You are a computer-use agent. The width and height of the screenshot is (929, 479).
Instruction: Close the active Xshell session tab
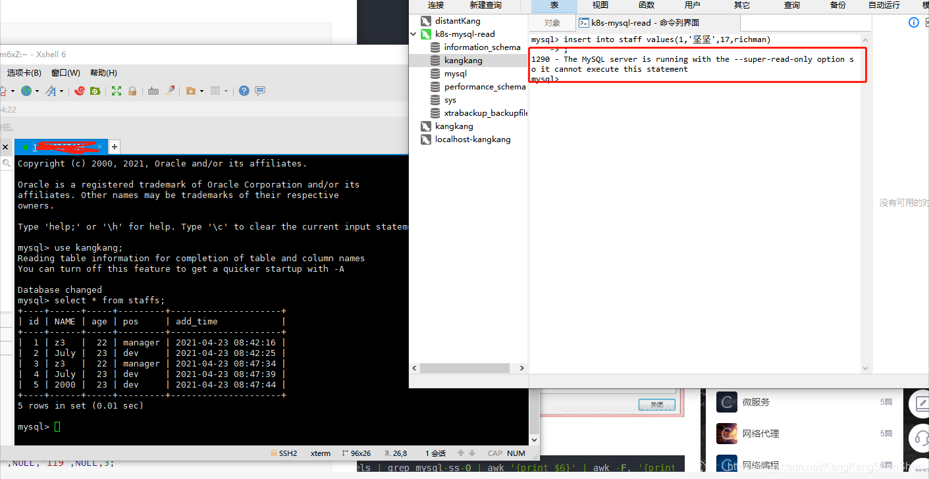(x=100, y=147)
